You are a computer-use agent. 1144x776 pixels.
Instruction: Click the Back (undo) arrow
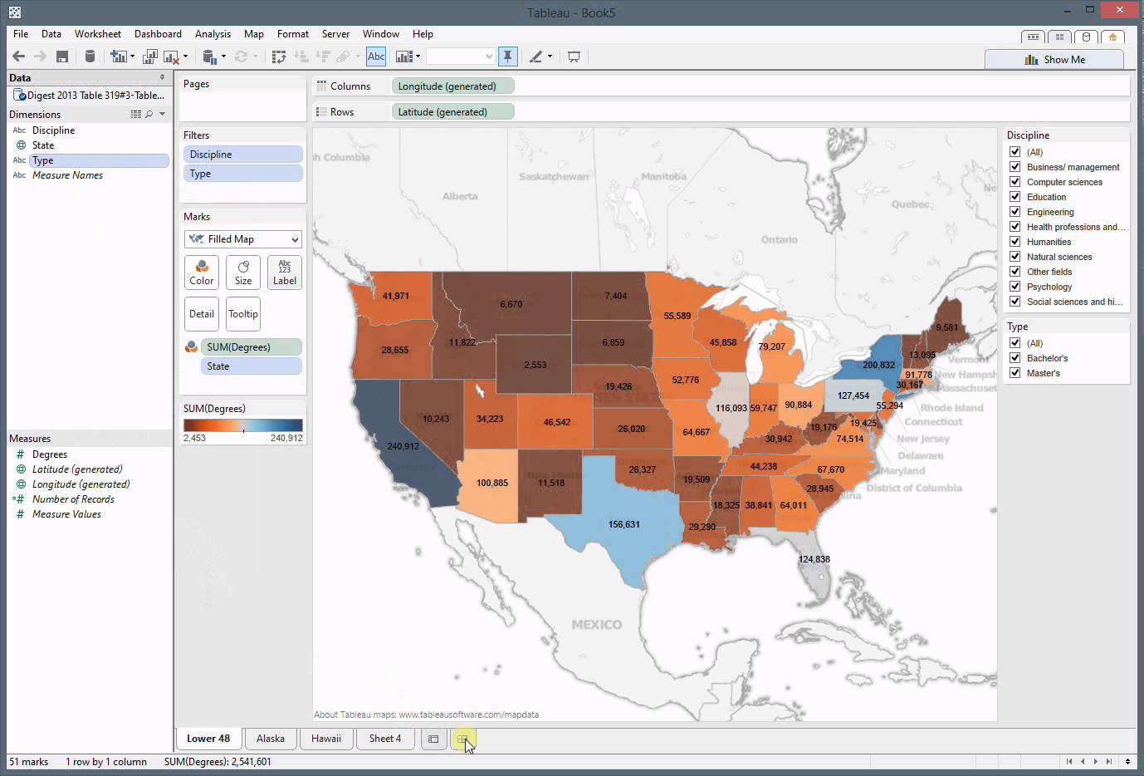coord(18,56)
